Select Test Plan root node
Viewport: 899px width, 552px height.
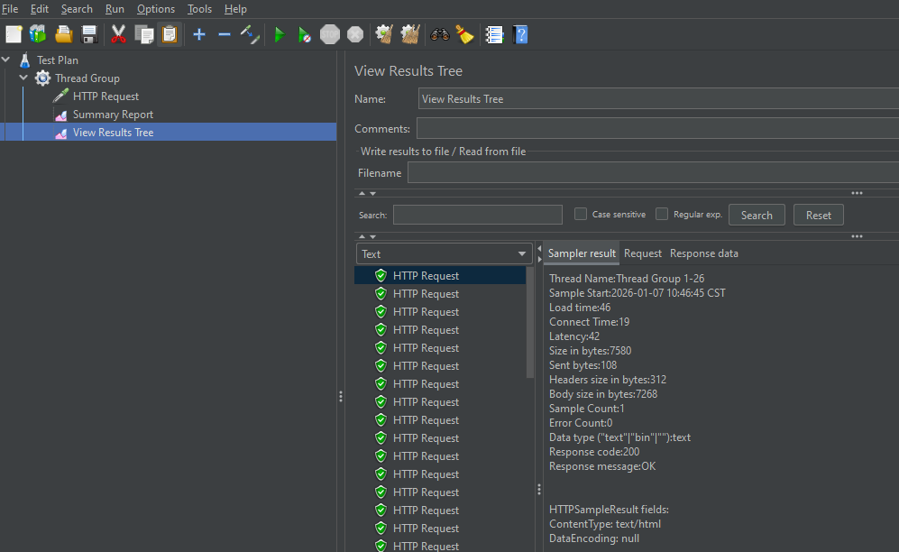click(58, 60)
